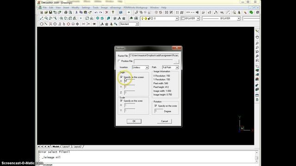
Task: Toggle Origin Specify on the screen checkbox
Action: (x=121, y=77)
